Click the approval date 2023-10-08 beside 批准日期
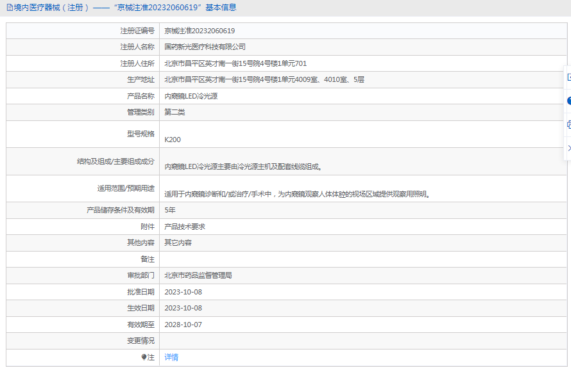The width and height of the screenshot is (571, 370). coord(183,292)
